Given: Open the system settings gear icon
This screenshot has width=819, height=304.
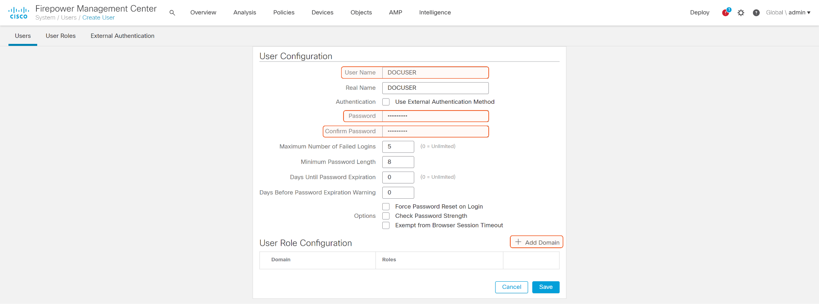Looking at the screenshot, I should tap(741, 13).
